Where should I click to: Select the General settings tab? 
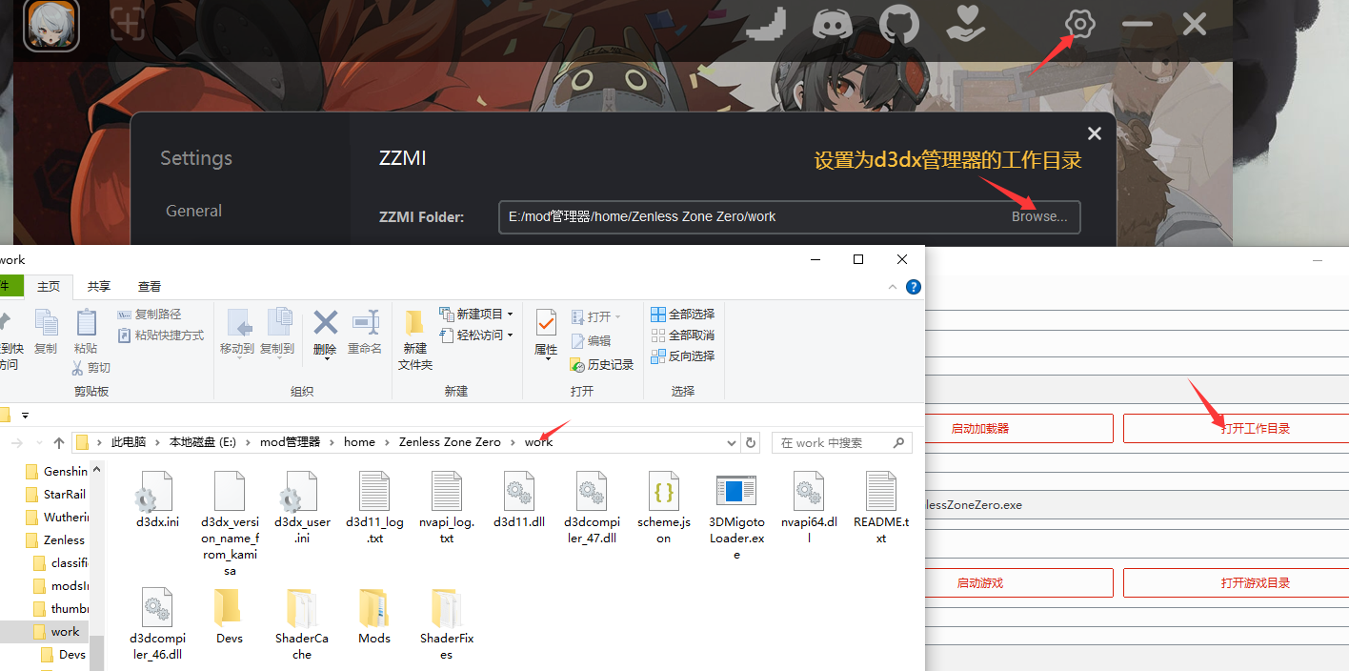193,211
